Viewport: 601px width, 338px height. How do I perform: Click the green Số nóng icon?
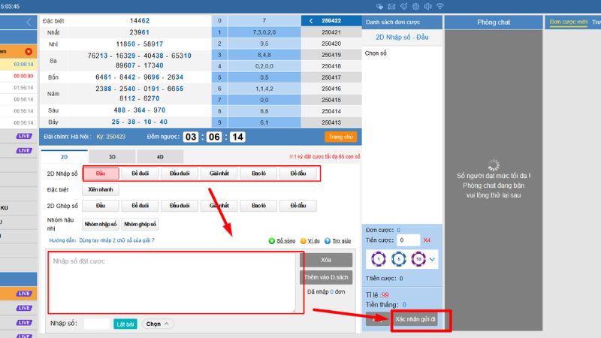coord(272,241)
